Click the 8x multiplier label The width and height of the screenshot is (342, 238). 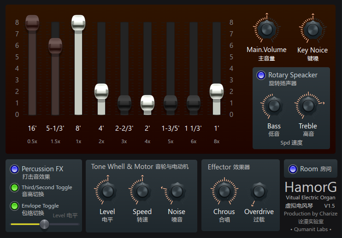[217, 141]
